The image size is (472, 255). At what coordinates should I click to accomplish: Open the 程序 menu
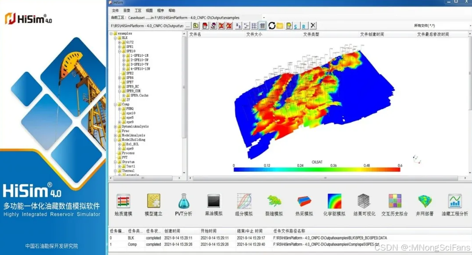point(160,11)
